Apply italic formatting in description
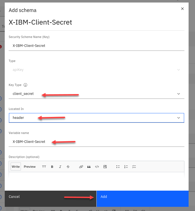195x211 pixels. (x=60, y=167)
